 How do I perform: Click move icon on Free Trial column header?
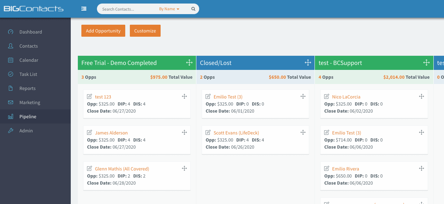point(189,63)
